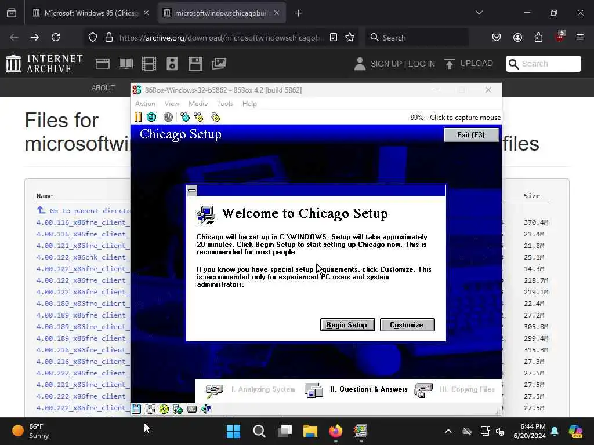Click the 370.4M file size entry

pos(536,222)
